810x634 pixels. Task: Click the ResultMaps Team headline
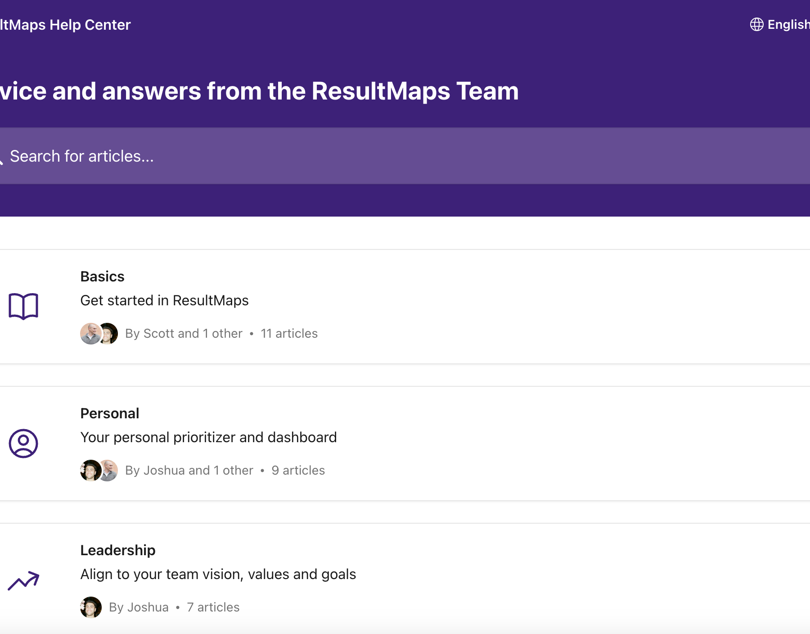[259, 91]
